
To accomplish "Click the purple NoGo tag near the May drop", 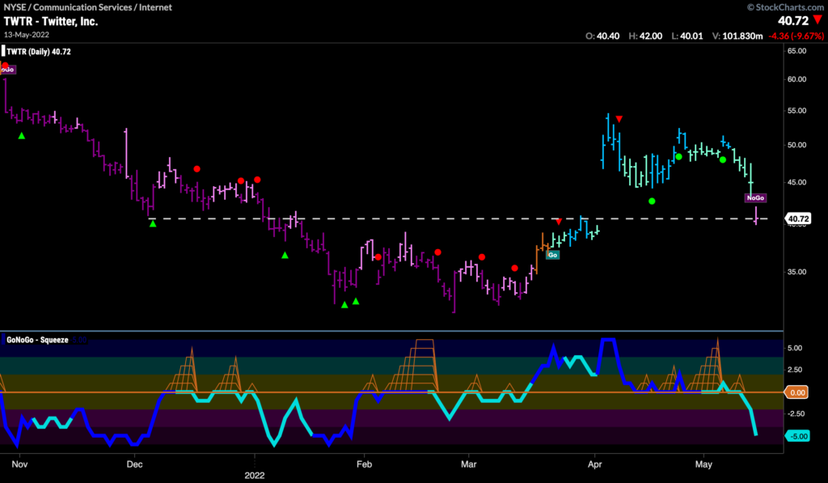I will tap(755, 197).
